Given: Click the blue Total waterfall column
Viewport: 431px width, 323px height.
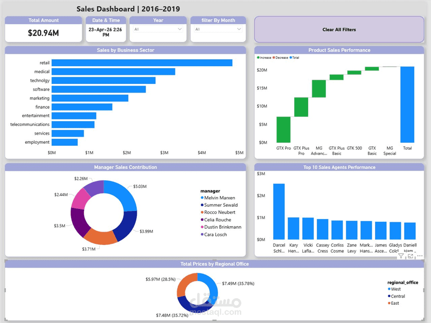Looking at the screenshot, I should pyautogui.click(x=407, y=104).
